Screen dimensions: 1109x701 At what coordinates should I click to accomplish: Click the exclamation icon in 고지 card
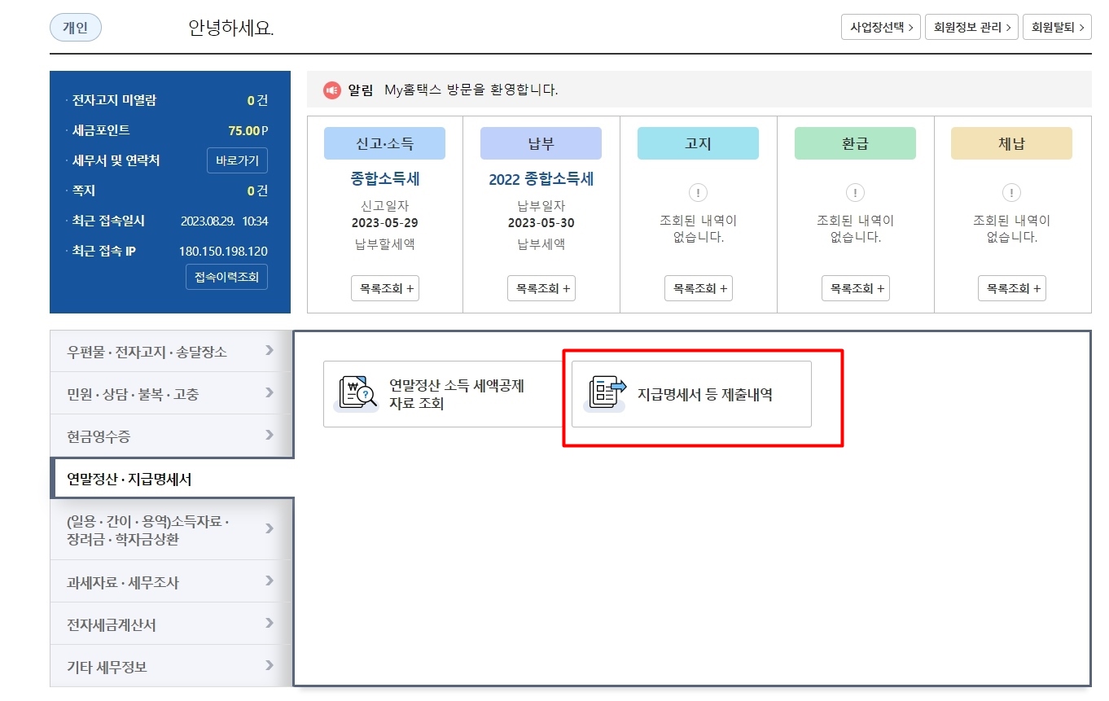(x=698, y=193)
